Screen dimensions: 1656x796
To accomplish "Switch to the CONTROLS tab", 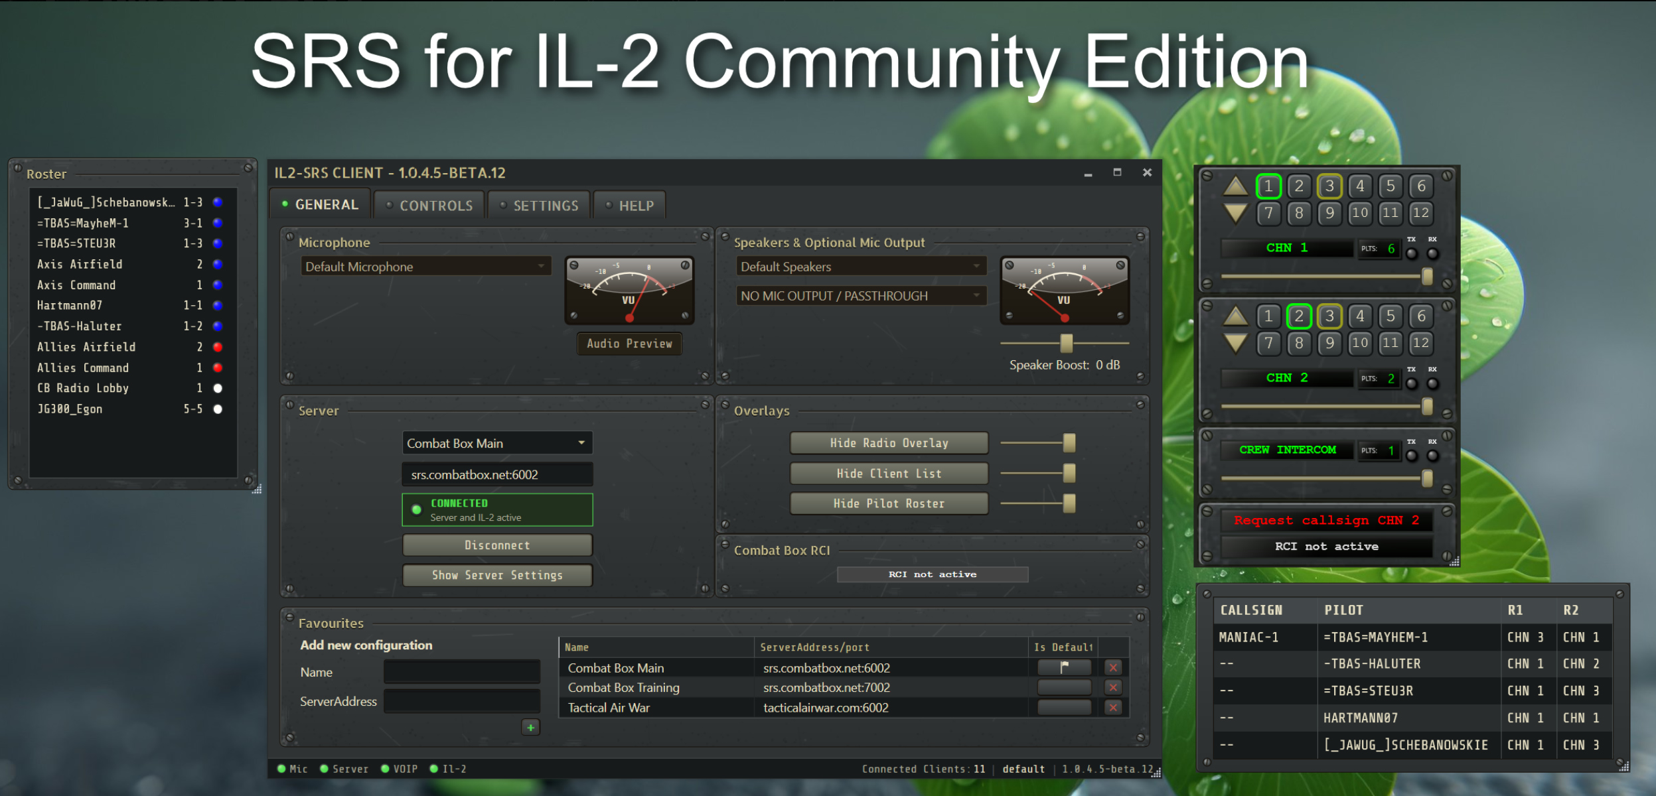I will point(429,206).
